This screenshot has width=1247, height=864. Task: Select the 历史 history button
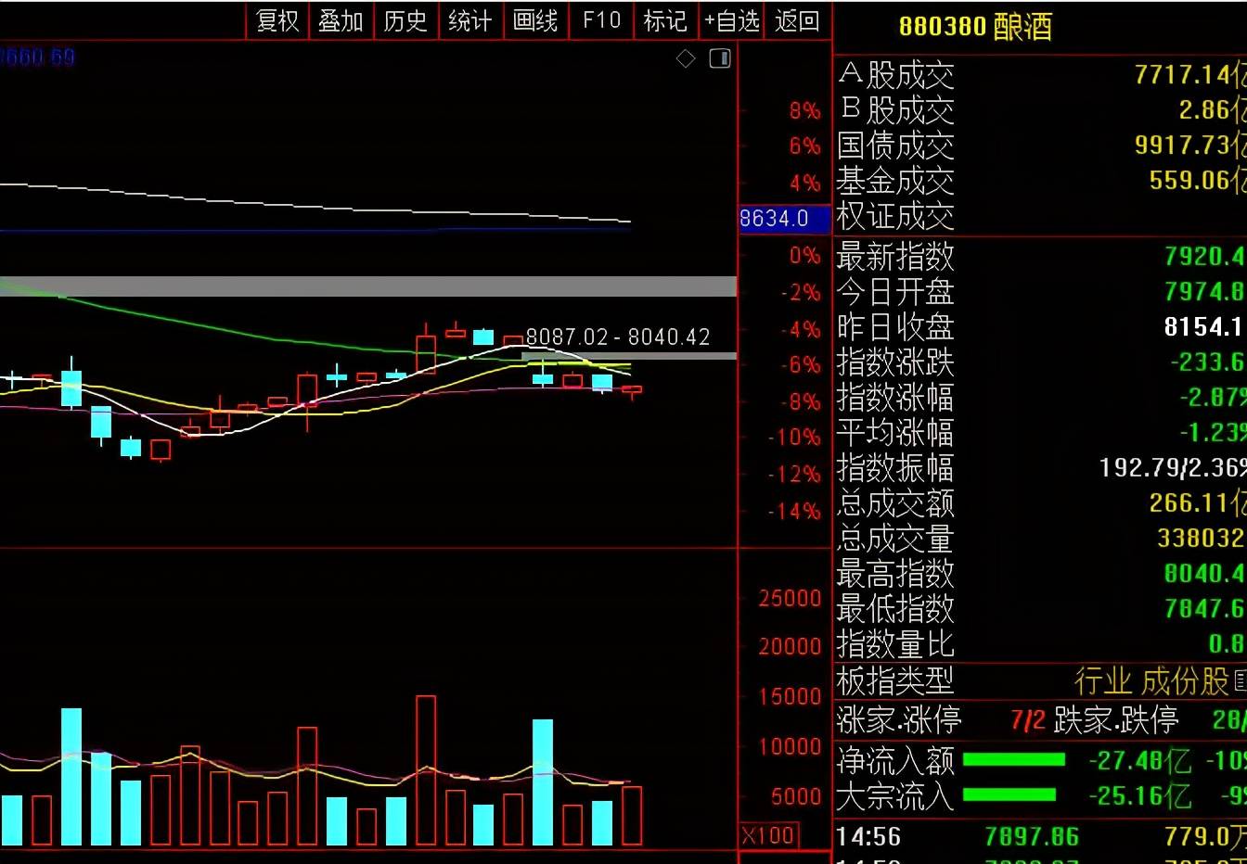point(405,20)
